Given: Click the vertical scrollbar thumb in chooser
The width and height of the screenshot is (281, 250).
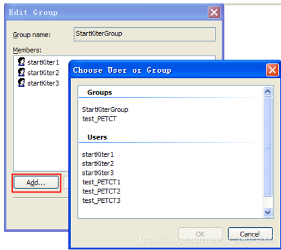Looking at the screenshot, I should click(x=268, y=146).
